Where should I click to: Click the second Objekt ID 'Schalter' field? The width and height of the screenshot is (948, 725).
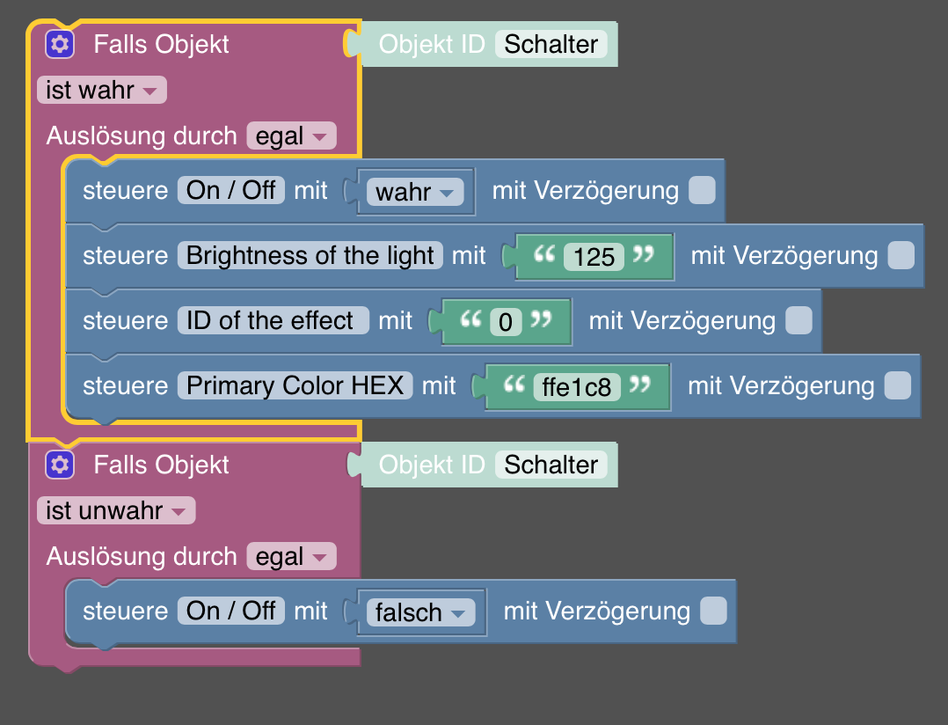pyautogui.click(x=551, y=465)
